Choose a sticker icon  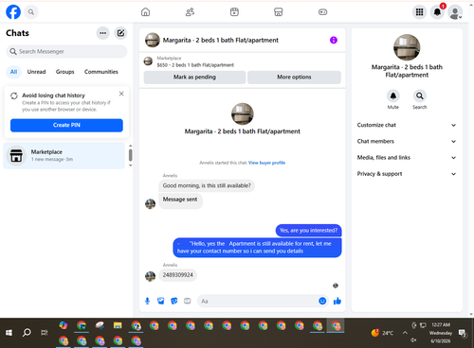point(174,301)
